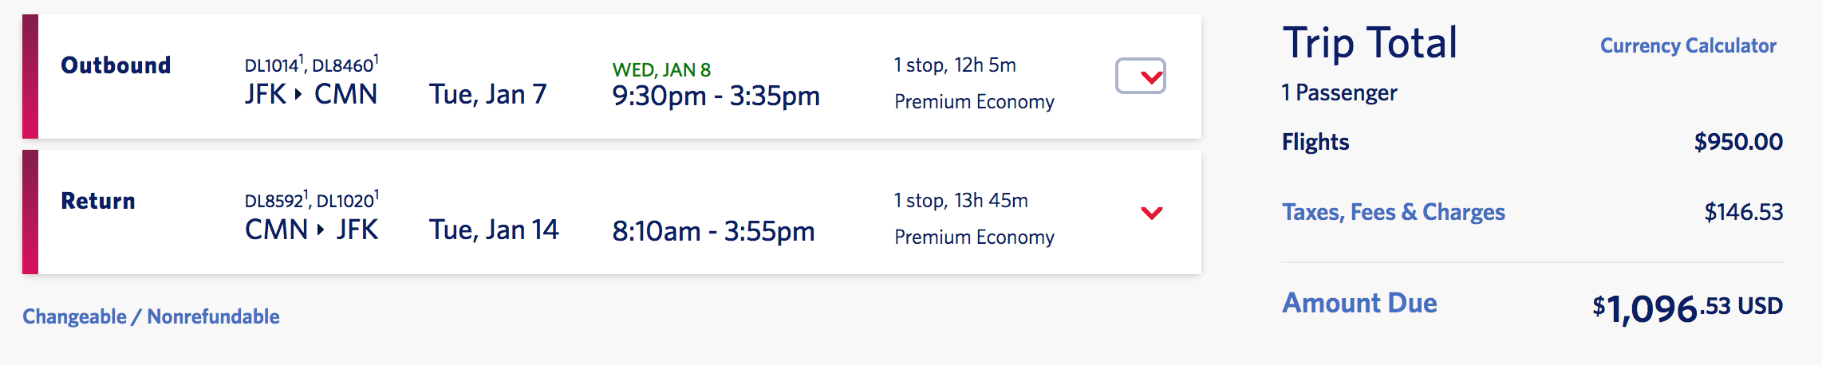The image size is (1822, 365).
Task: Click the Return flight's Premium Economy label
Action: click(974, 237)
